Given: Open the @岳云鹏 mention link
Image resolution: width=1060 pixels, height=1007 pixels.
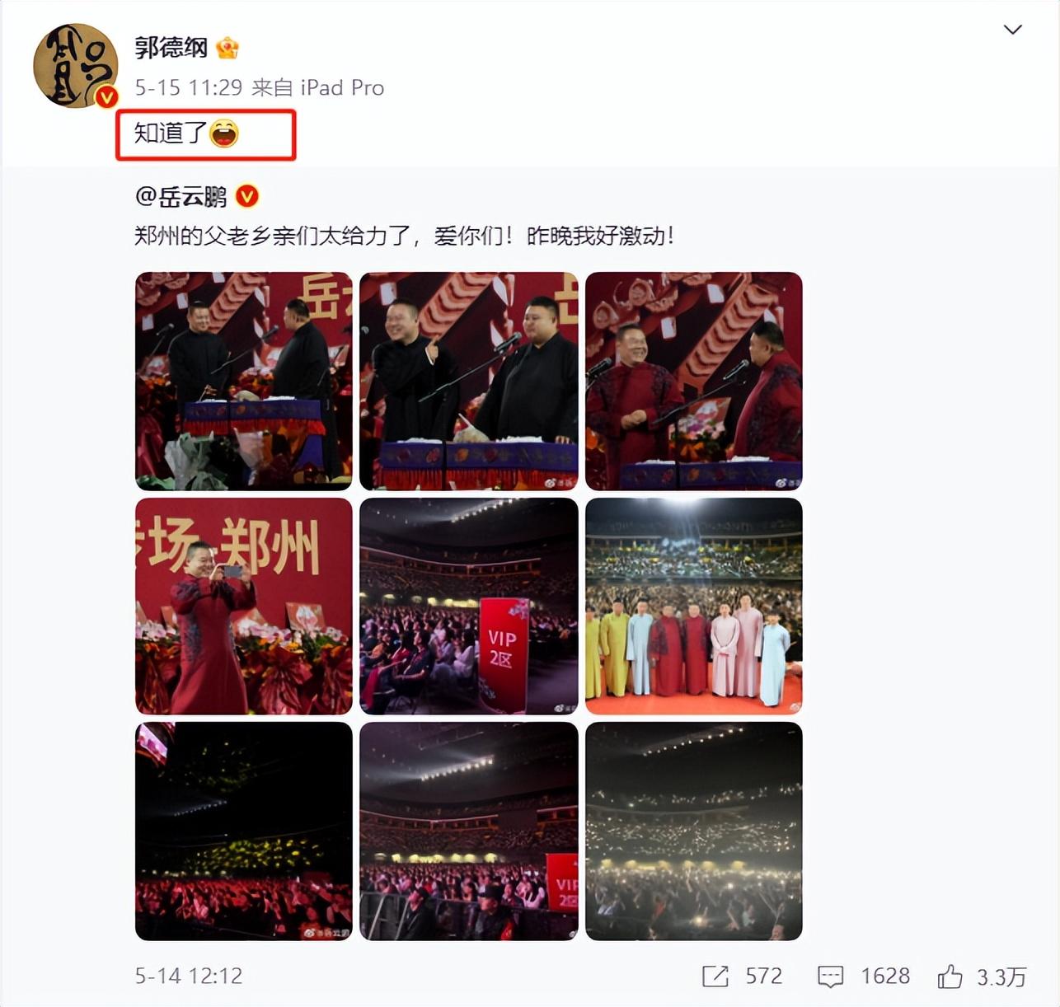Looking at the screenshot, I should (181, 196).
